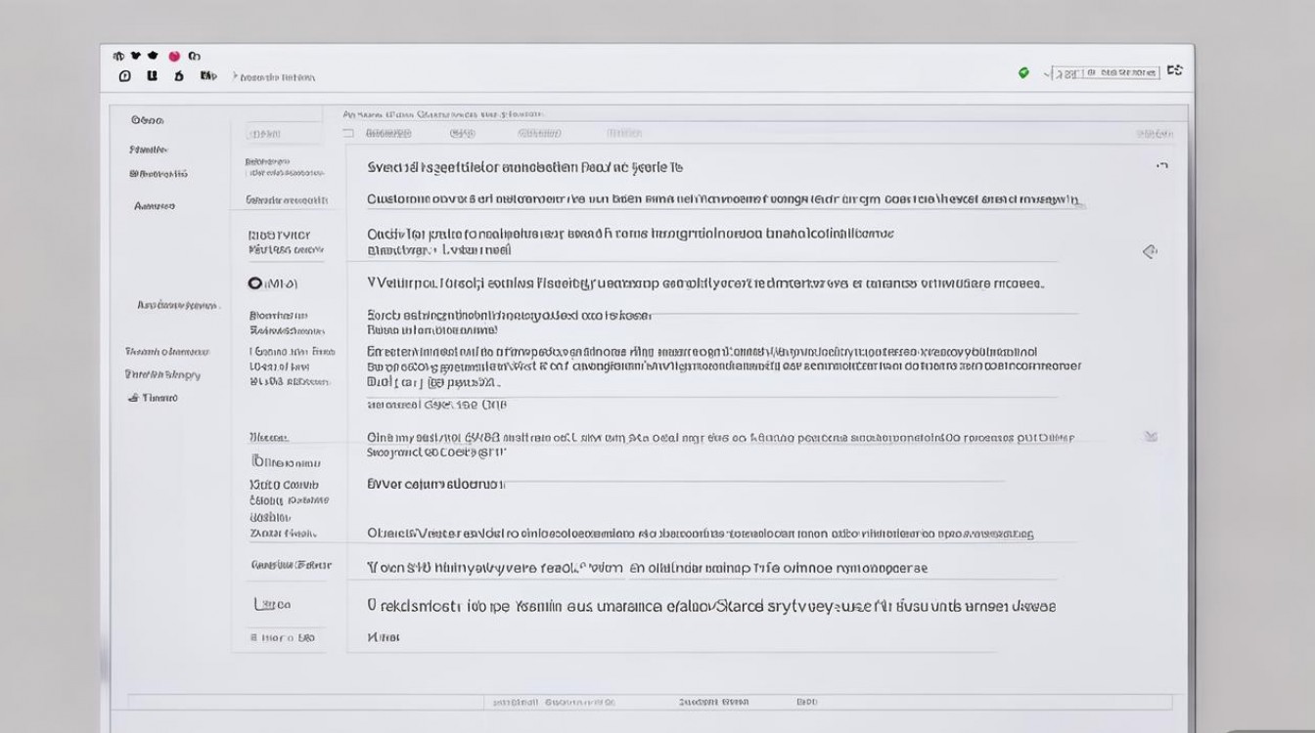Click the faded envelope icon beside the list
This screenshot has width=1315, height=733.
(x=1151, y=436)
